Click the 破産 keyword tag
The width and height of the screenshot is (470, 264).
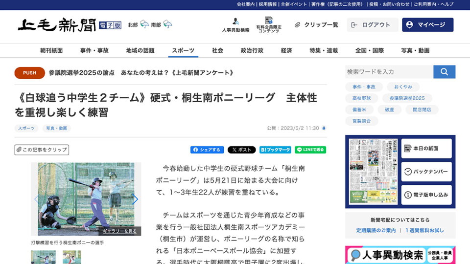click(389, 110)
